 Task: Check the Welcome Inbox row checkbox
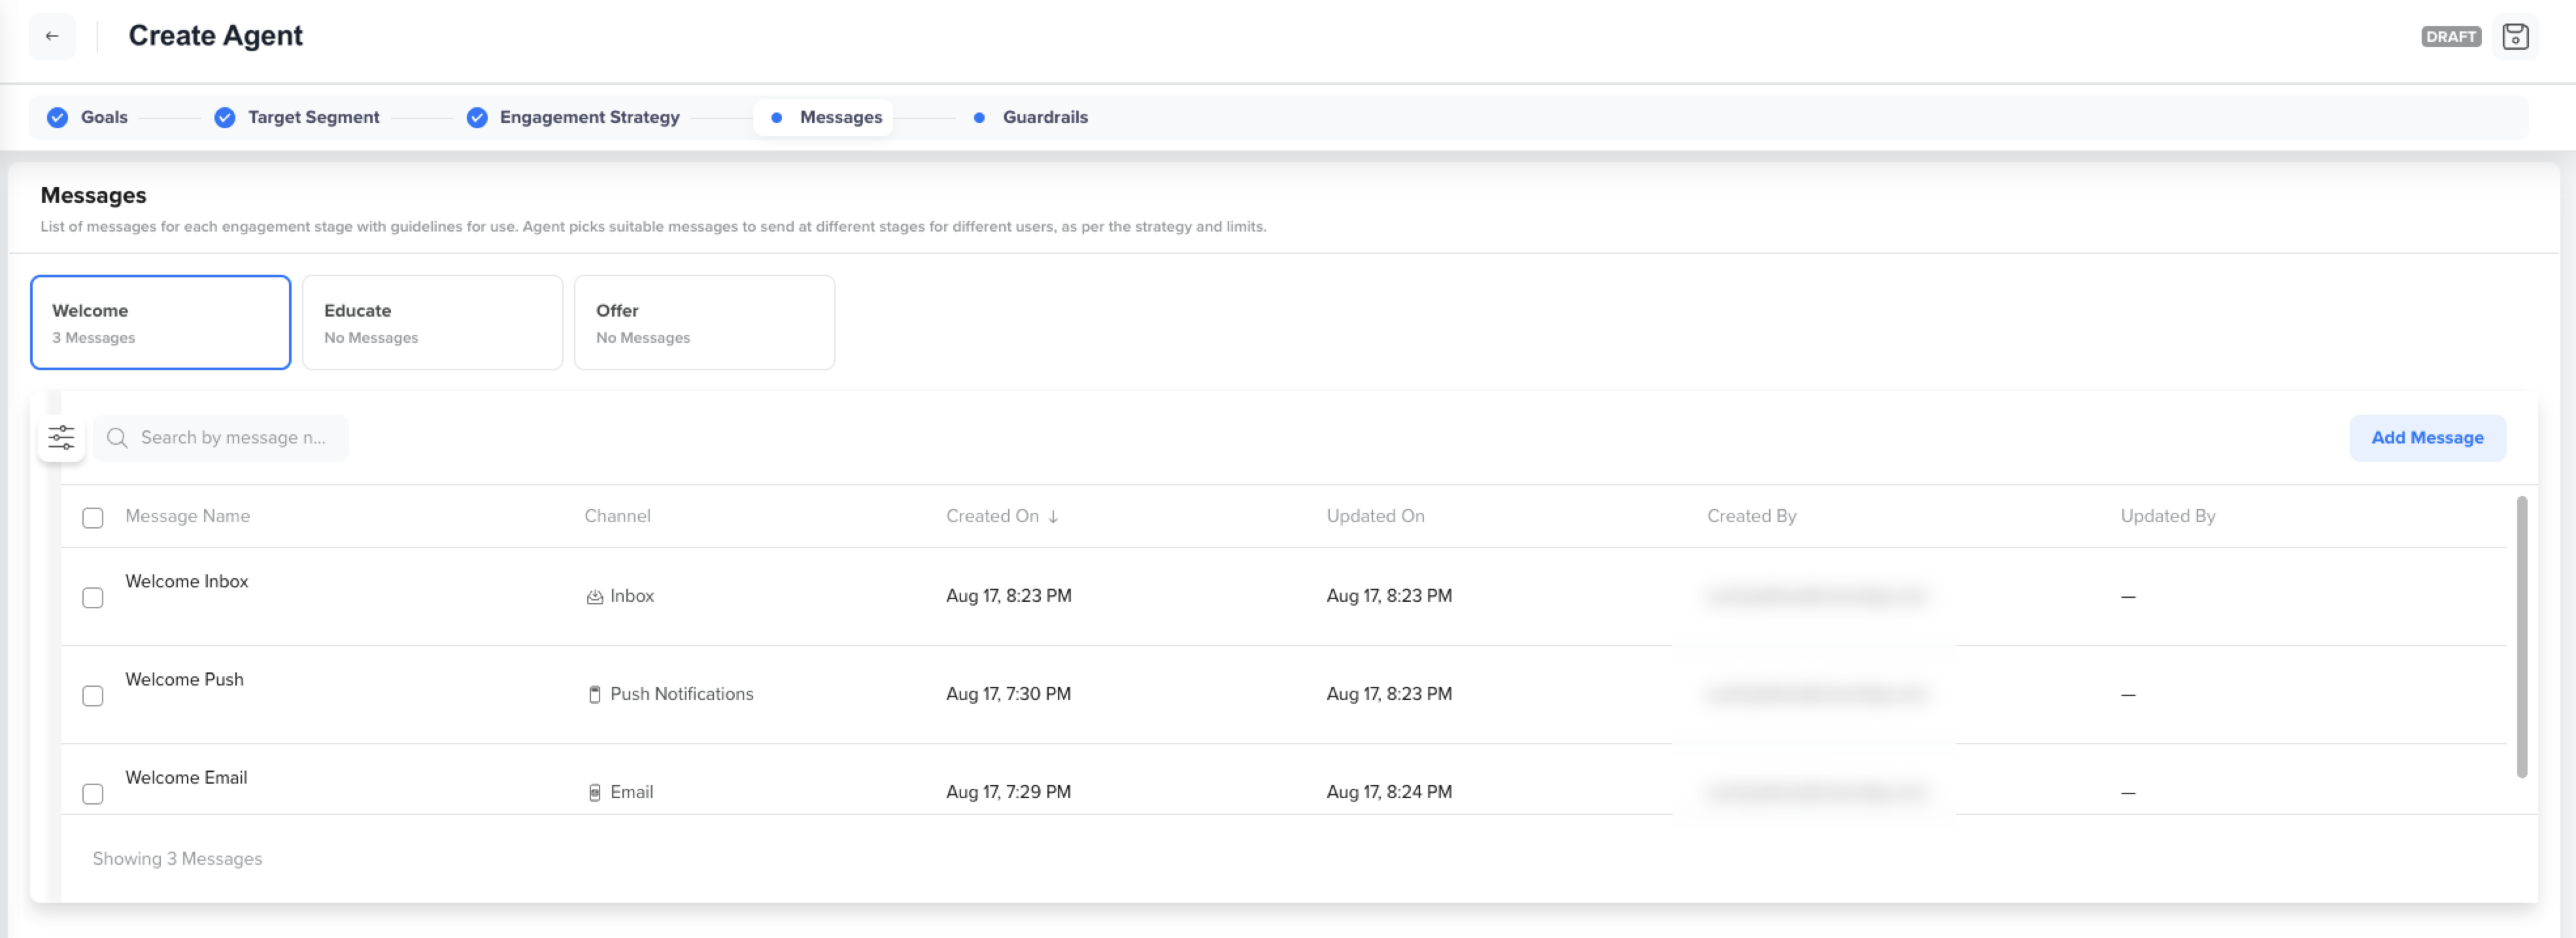coord(93,598)
